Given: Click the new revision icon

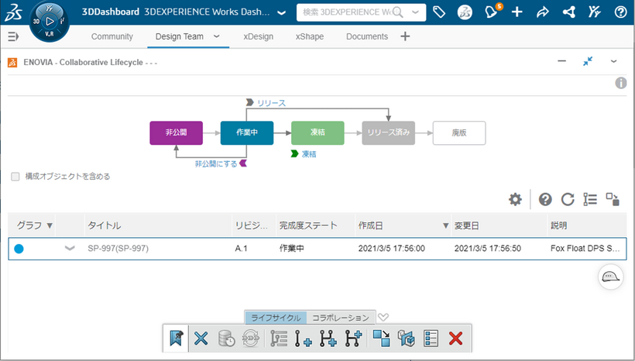Looking at the screenshot, I should 303,339.
